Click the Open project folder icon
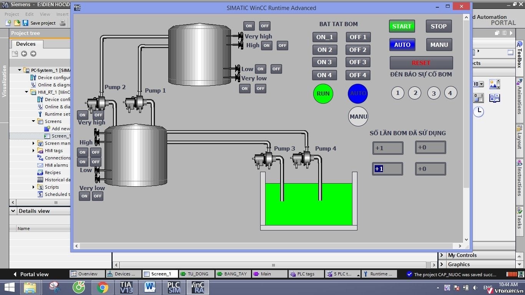The width and height of the screenshot is (525, 295). (17, 23)
